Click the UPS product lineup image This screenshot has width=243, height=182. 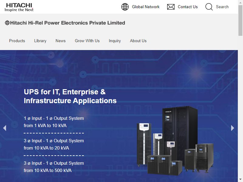coord(175,141)
